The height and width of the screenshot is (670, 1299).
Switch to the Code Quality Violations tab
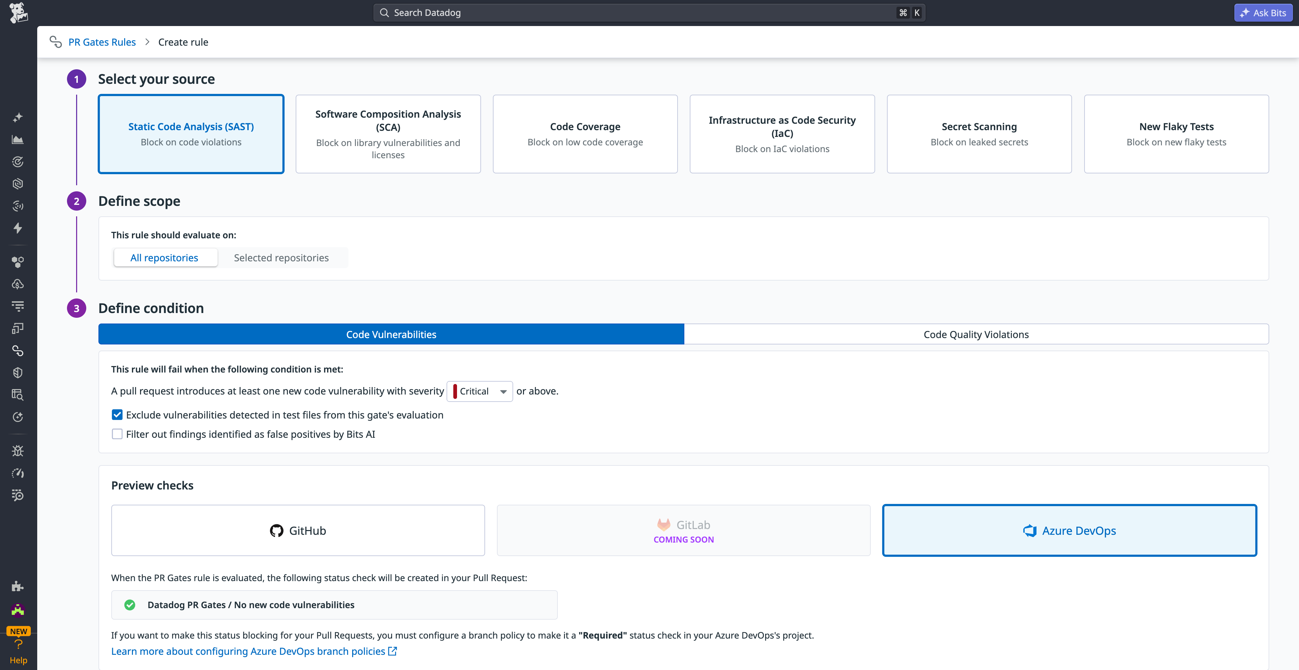[976, 334]
